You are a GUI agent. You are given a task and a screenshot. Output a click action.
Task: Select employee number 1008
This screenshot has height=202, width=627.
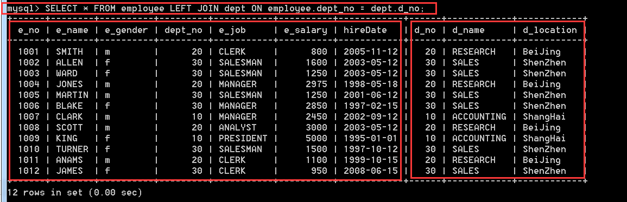click(x=29, y=127)
